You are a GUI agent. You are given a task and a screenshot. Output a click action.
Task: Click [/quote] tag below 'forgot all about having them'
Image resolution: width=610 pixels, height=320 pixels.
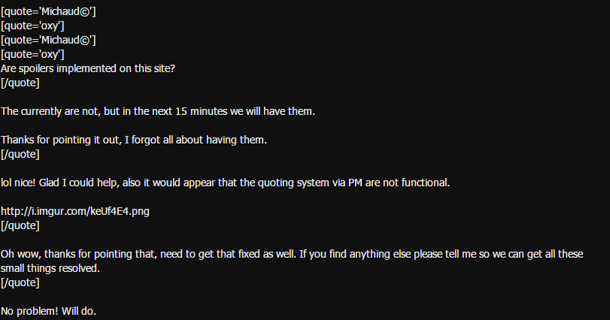pos(20,154)
